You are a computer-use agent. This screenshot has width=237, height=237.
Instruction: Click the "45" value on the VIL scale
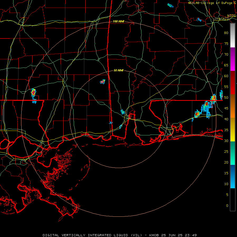(226, 108)
